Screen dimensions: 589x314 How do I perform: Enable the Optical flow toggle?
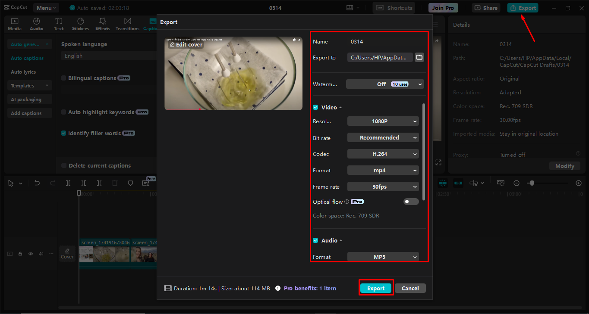[x=411, y=201]
